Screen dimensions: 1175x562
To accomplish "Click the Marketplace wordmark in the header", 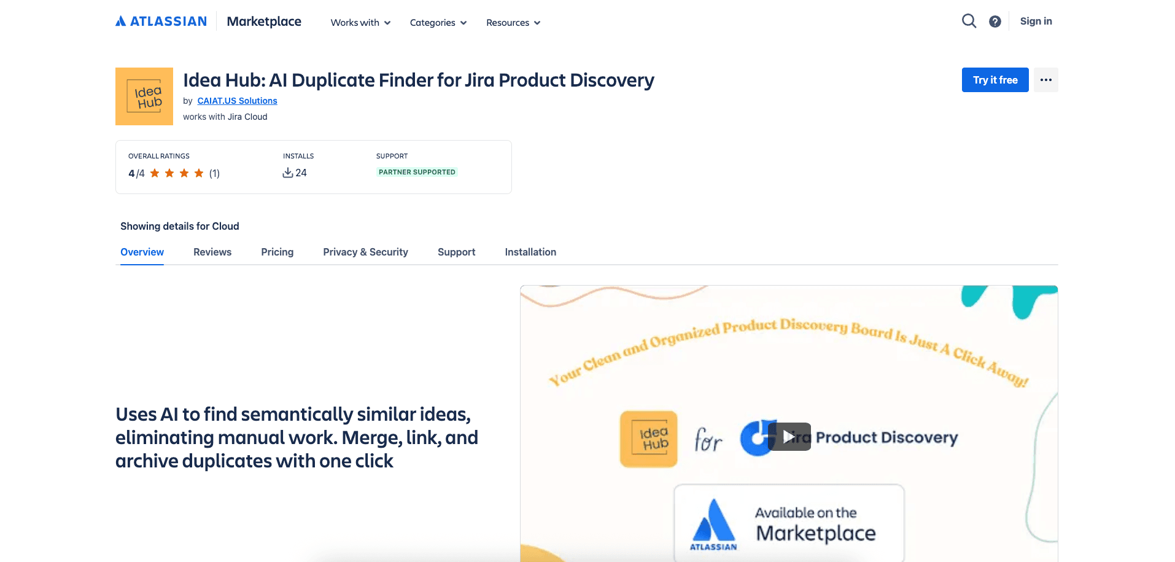I will point(263,21).
